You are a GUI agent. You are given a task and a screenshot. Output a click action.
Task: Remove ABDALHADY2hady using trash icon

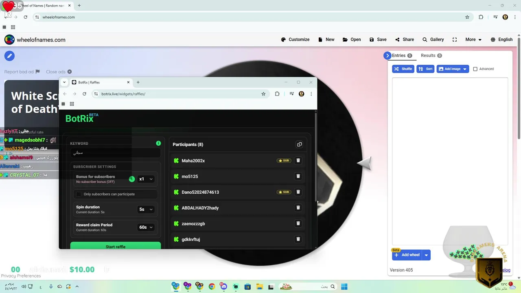298,208
